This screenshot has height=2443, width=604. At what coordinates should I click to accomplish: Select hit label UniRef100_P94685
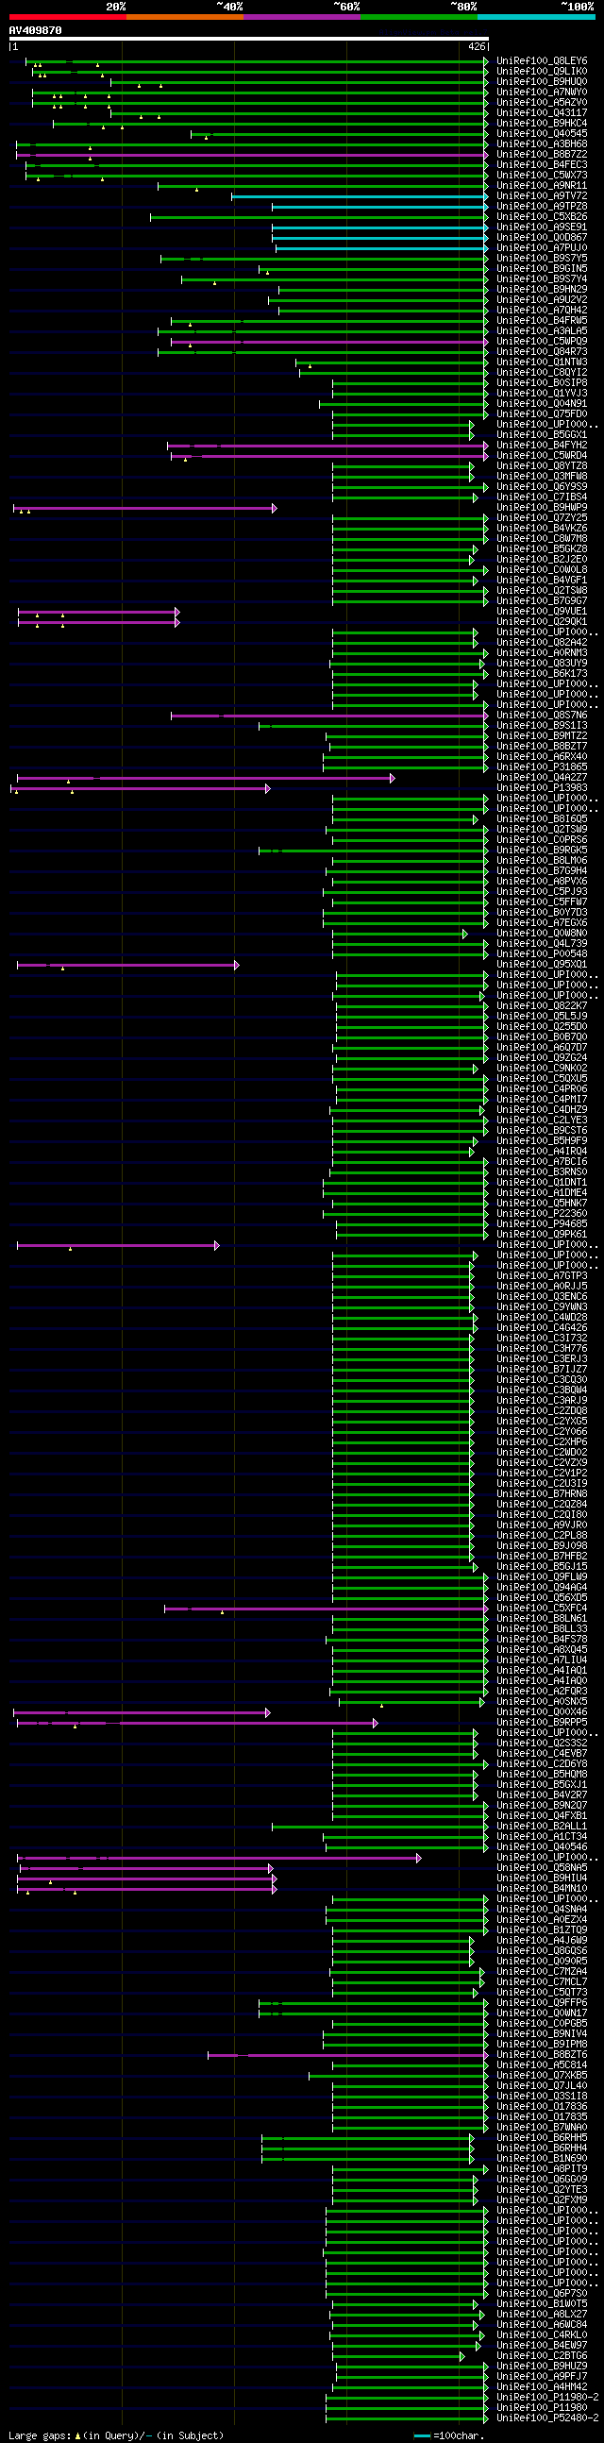(542, 1224)
